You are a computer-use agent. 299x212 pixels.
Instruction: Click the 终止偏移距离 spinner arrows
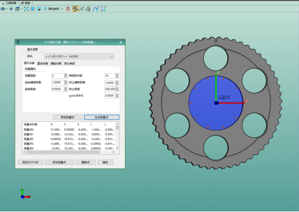(x=117, y=83)
